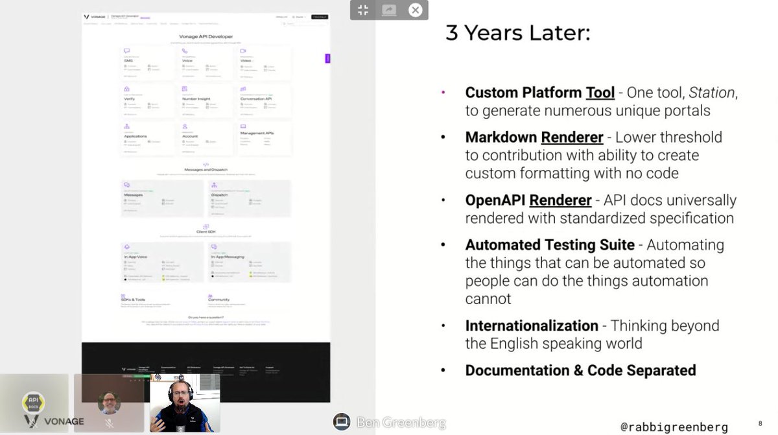778x435 pixels.
Task: Open the Verify card lock icon
Action: [127, 89]
